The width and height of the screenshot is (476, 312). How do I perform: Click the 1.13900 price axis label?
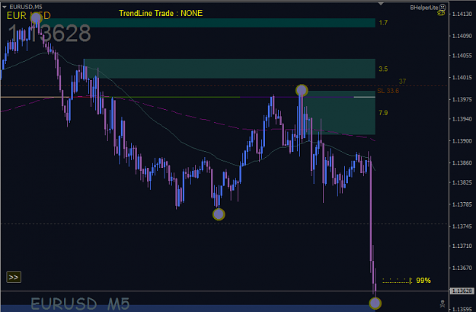coord(462,141)
